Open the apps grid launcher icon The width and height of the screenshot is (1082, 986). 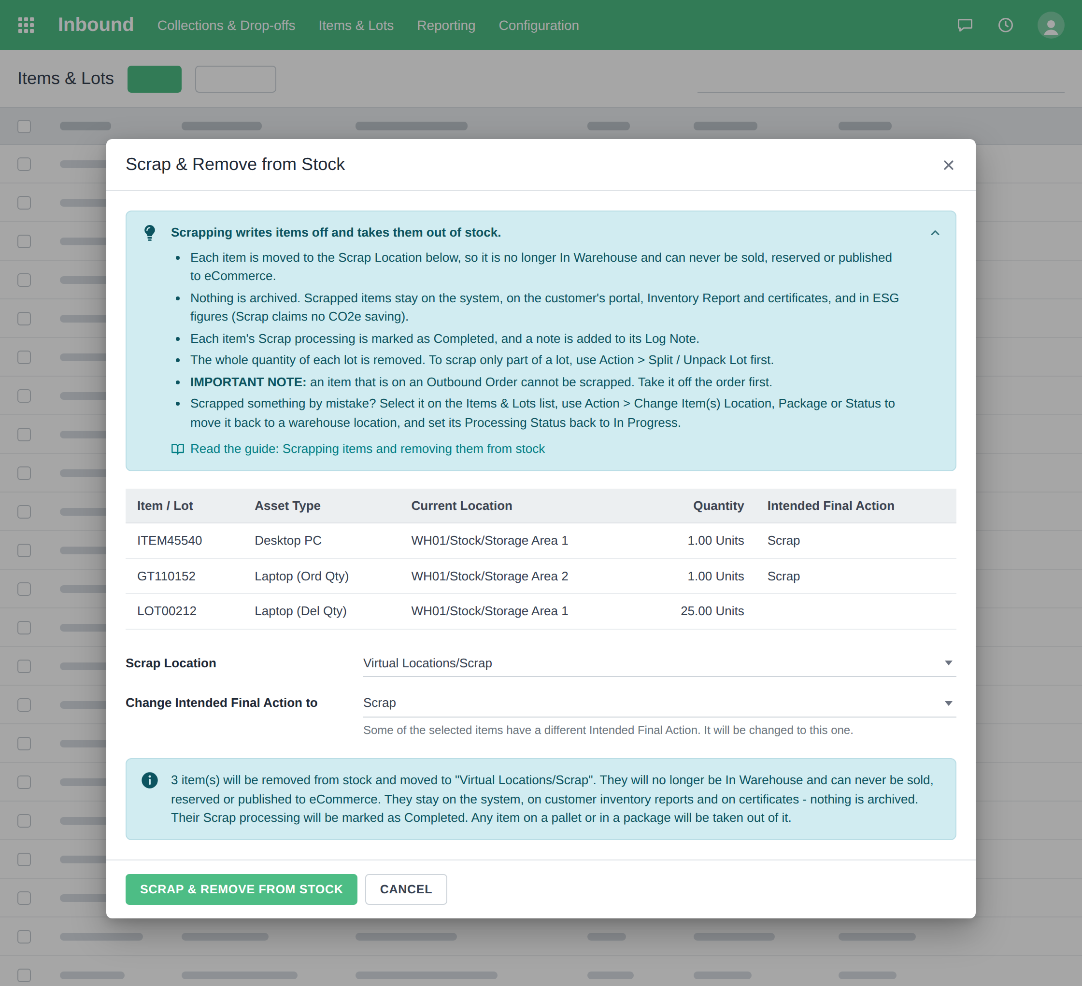[x=26, y=25]
